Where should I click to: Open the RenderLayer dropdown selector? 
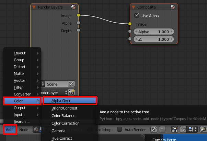(51, 93)
